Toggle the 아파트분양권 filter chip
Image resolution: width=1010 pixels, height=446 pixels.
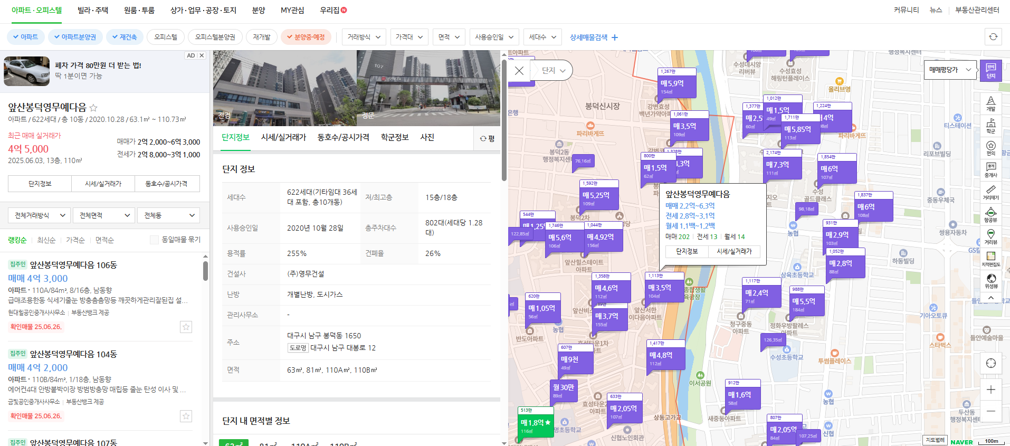(x=74, y=37)
